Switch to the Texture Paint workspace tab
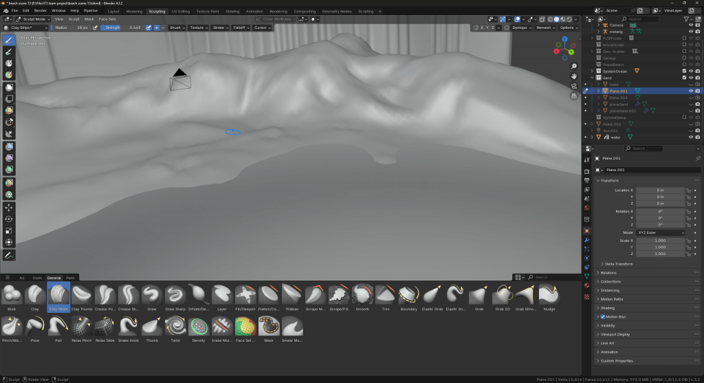 point(207,12)
